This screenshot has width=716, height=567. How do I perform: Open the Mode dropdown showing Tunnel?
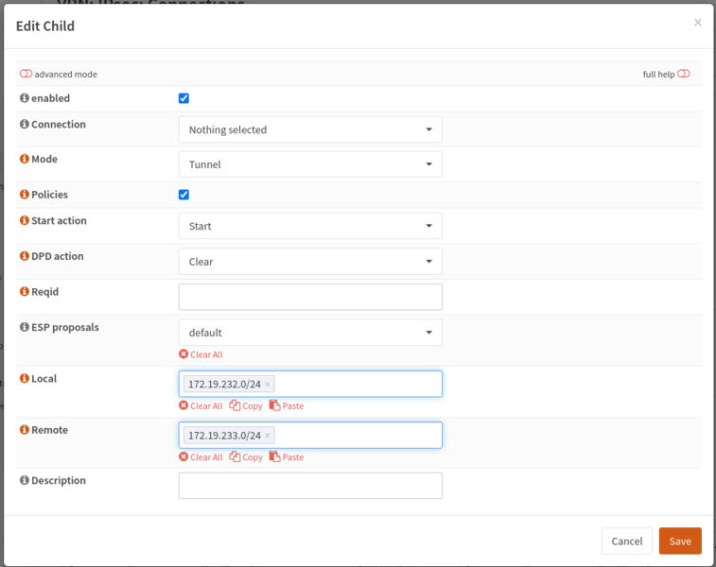click(x=310, y=164)
